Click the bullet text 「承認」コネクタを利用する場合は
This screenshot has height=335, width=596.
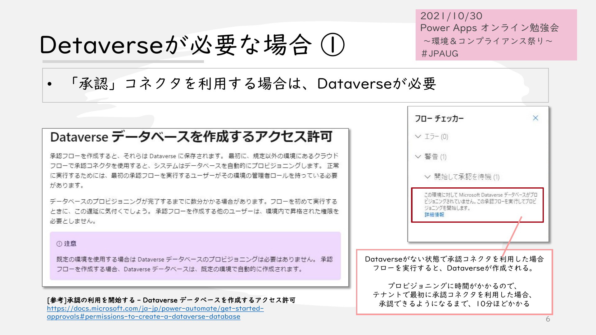coord(185,84)
